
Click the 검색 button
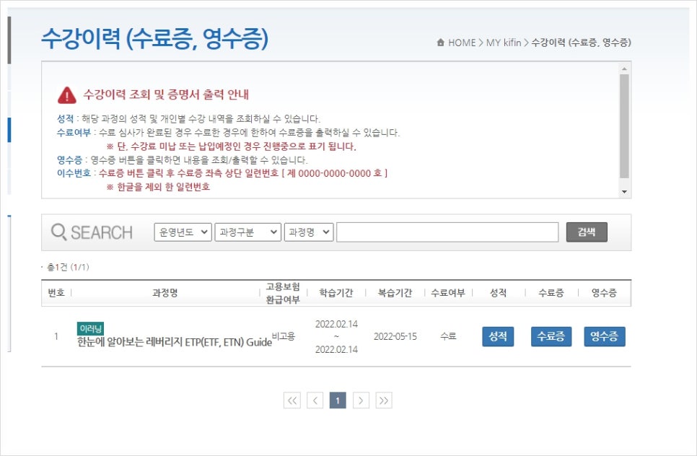(587, 232)
